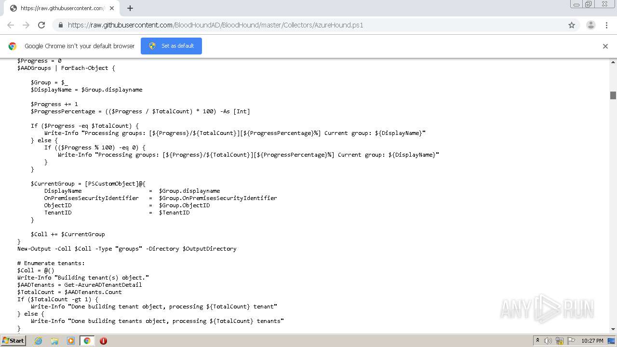Click the browser back arrow

pyautogui.click(x=11, y=25)
